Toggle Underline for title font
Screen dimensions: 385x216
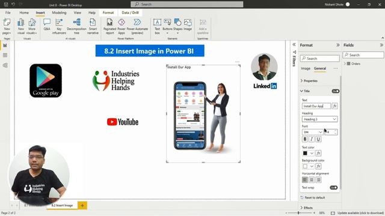pos(318,139)
